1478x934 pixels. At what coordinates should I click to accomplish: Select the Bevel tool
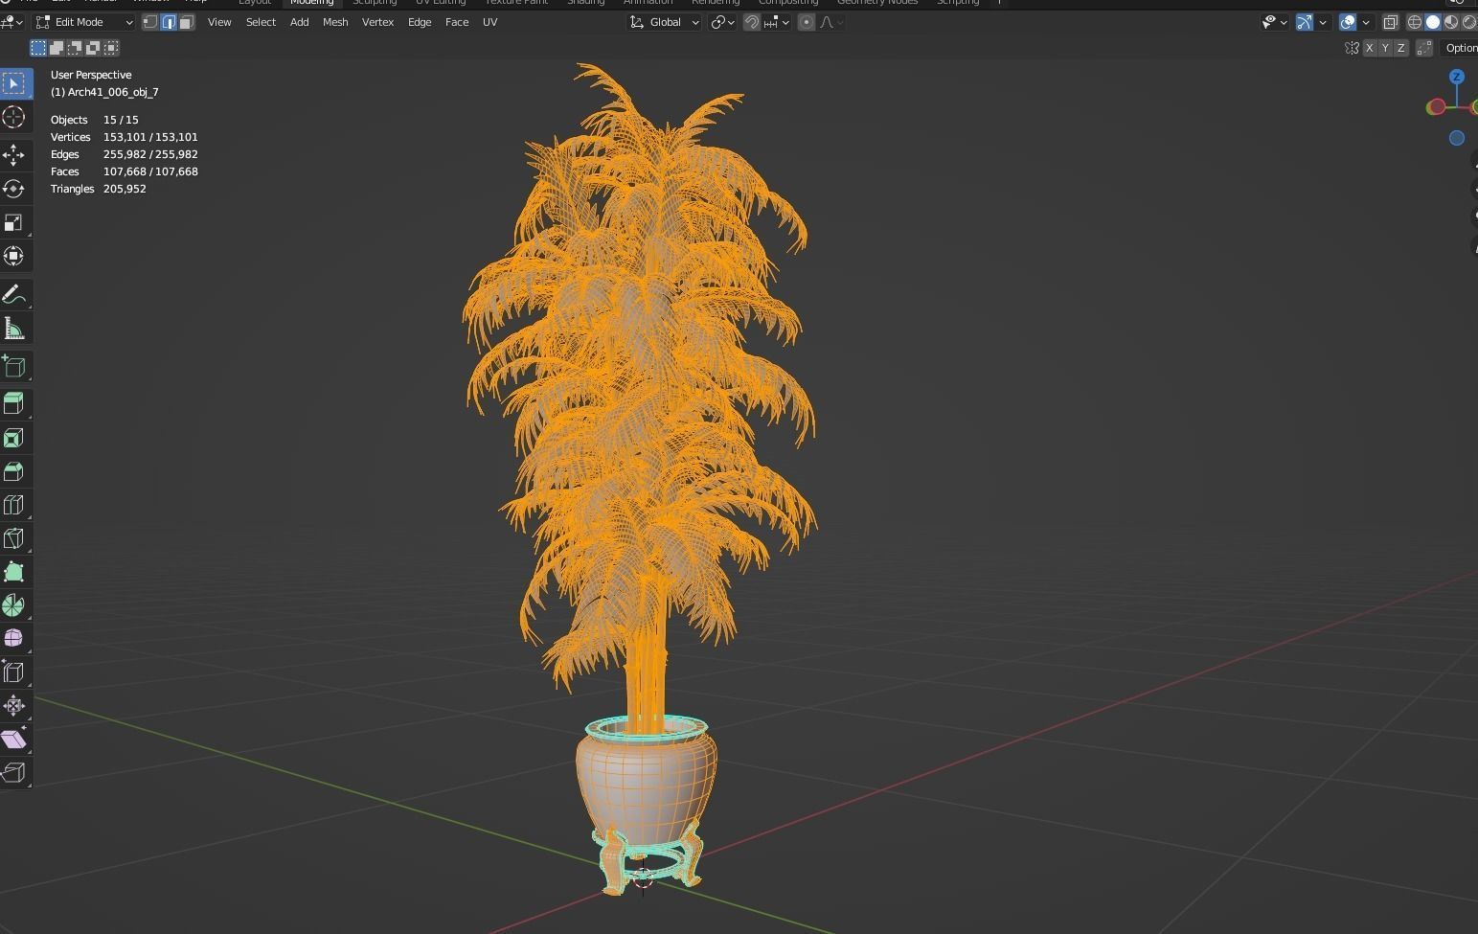tap(14, 471)
